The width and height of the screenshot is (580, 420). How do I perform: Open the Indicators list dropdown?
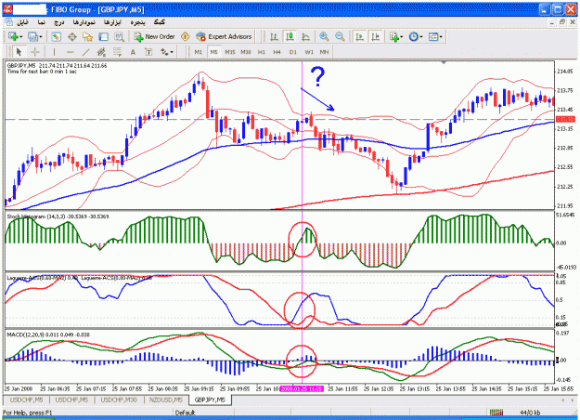(x=396, y=36)
